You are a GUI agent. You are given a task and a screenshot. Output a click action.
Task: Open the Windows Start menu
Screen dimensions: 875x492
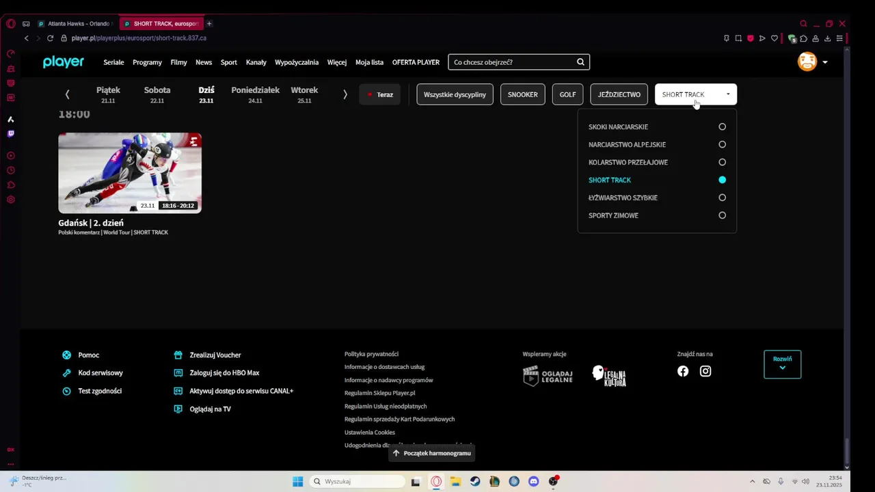click(x=298, y=482)
